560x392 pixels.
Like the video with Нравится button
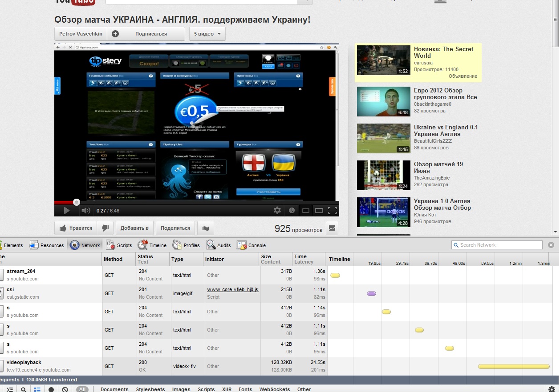tap(75, 228)
